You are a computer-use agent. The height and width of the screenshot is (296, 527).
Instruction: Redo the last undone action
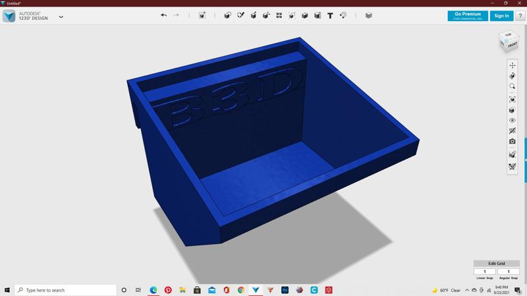[x=176, y=15]
